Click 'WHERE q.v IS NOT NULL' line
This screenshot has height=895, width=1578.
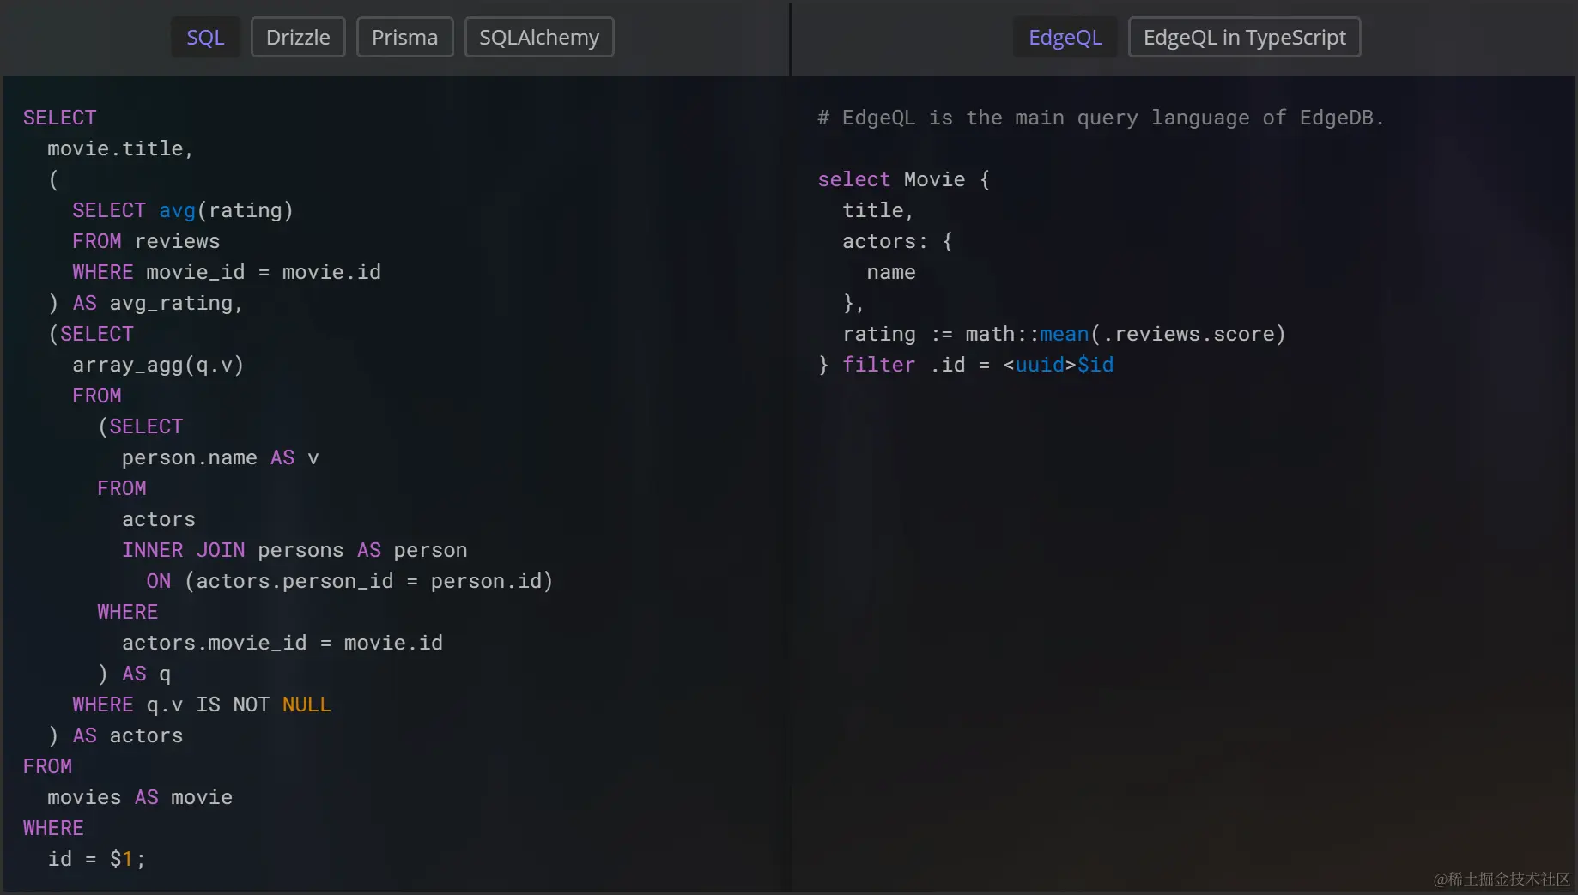(x=202, y=705)
